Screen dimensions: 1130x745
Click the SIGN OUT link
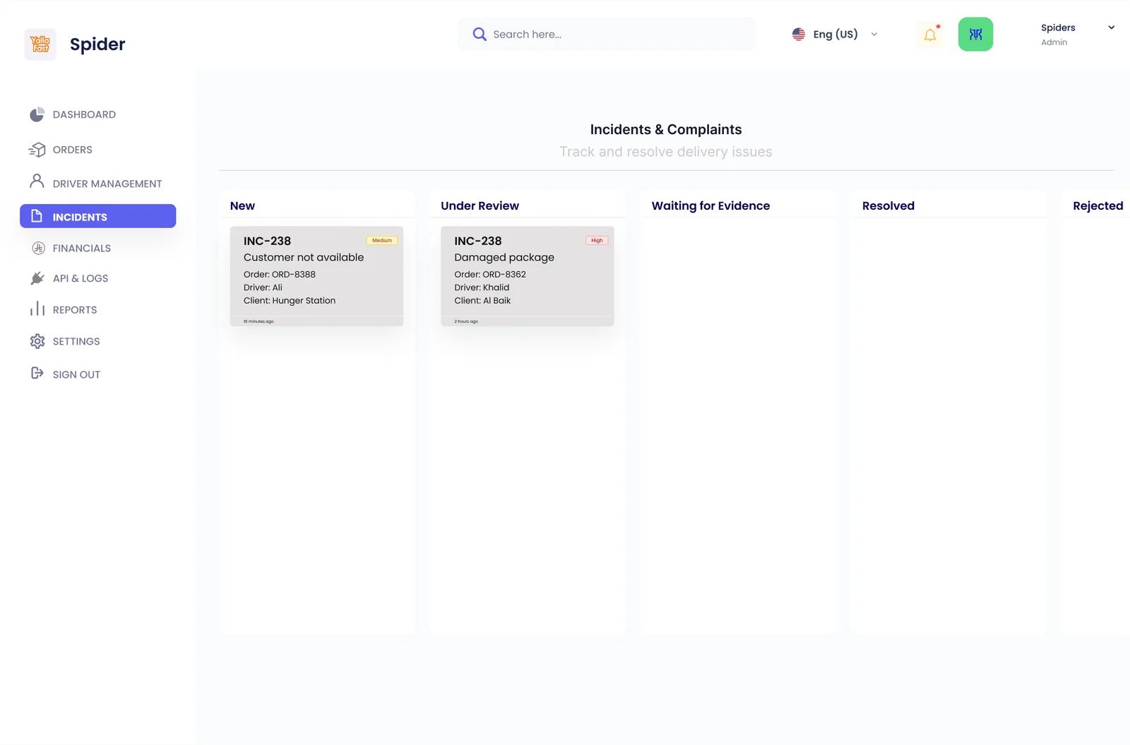click(76, 374)
